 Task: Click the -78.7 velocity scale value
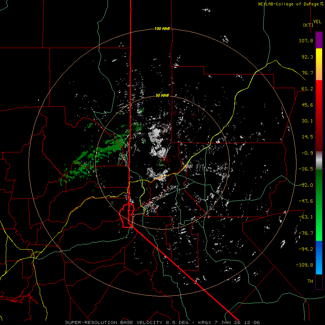[x=306, y=233]
